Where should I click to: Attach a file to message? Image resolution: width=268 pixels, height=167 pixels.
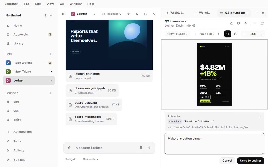(x=69, y=148)
